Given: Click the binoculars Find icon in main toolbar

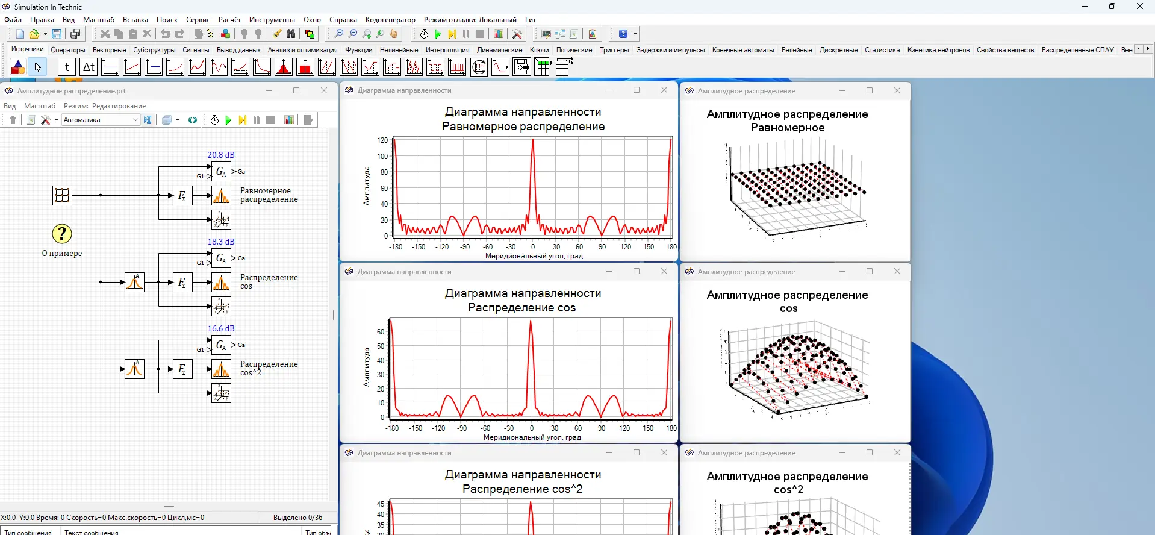Looking at the screenshot, I should (x=291, y=34).
